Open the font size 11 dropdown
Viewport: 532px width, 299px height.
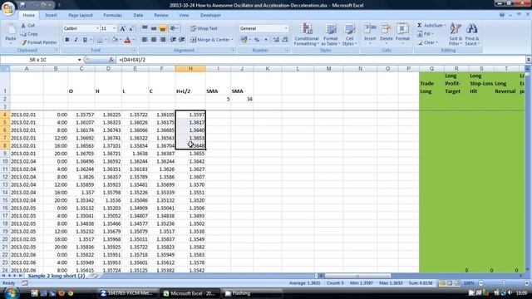115,28
